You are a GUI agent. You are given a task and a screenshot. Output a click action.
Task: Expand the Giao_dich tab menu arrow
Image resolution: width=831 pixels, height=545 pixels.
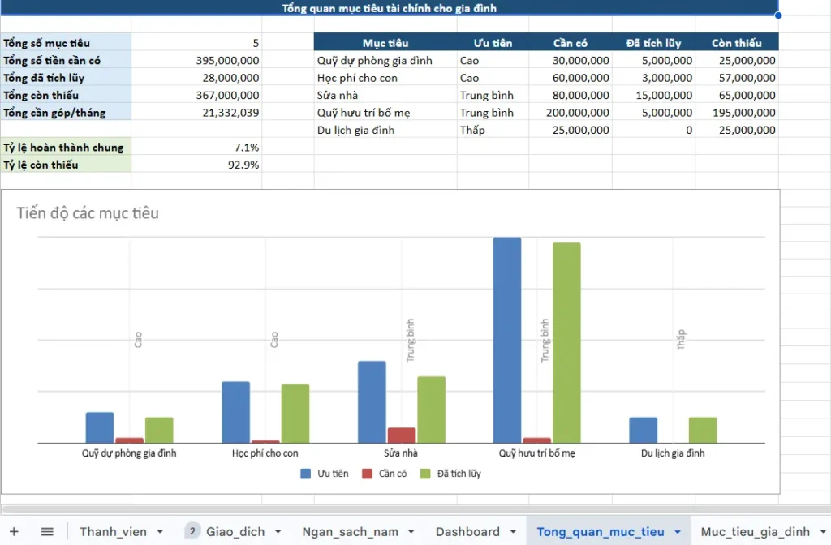coord(278,531)
